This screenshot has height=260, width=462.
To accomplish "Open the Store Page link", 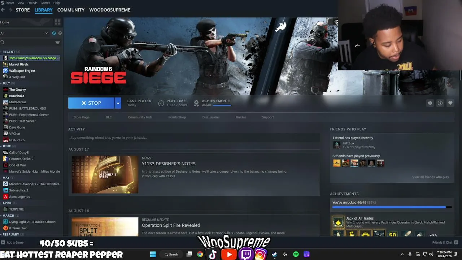I will tap(81, 117).
